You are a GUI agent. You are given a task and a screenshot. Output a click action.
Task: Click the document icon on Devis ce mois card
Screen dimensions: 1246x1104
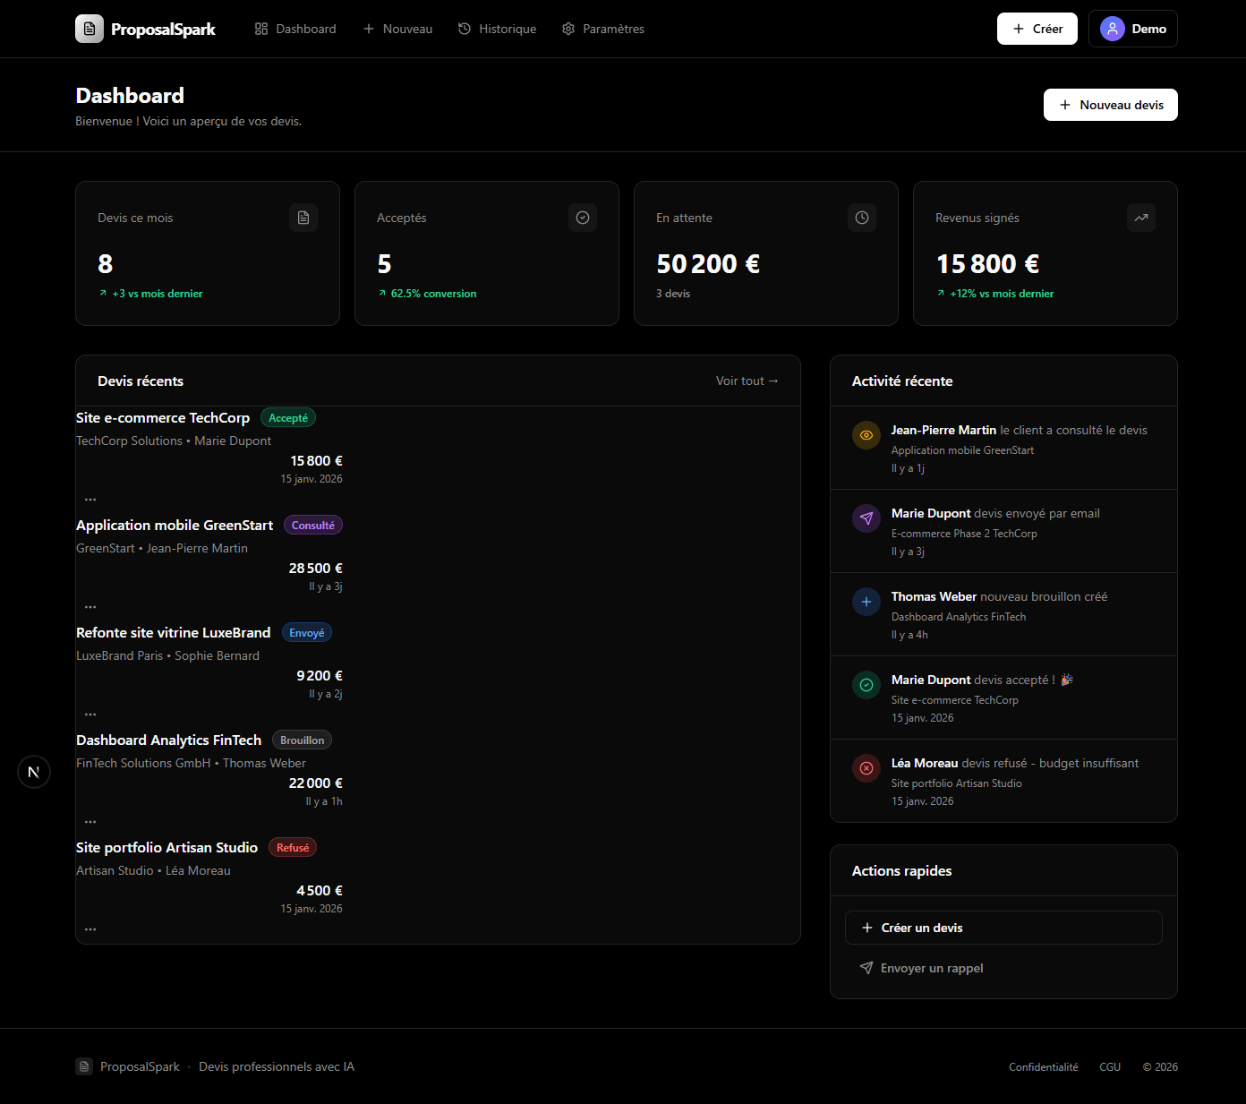(303, 218)
